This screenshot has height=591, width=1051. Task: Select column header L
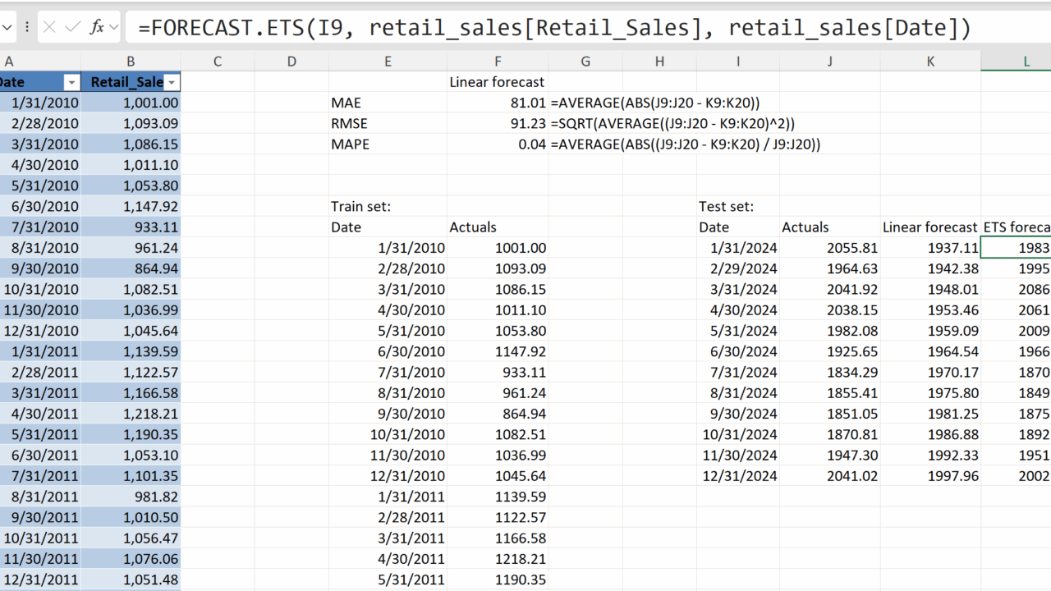click(x=1026, y=61)
